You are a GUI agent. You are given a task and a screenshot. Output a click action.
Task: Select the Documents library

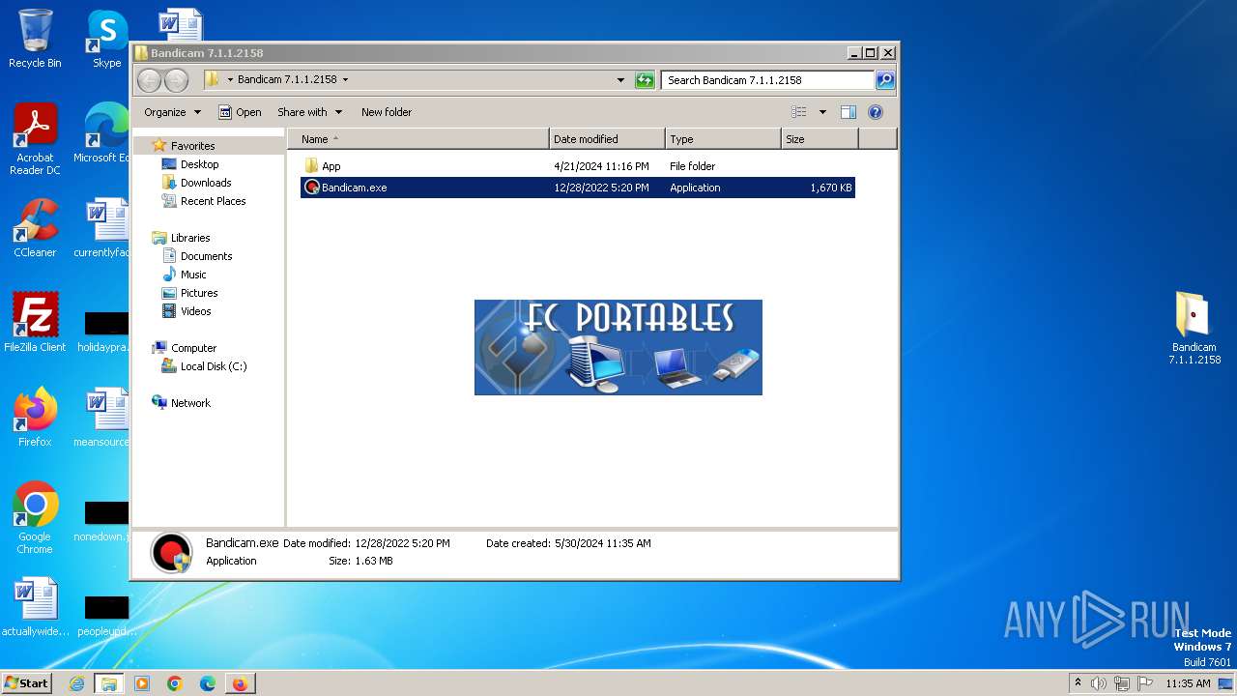tap(206, 256)
